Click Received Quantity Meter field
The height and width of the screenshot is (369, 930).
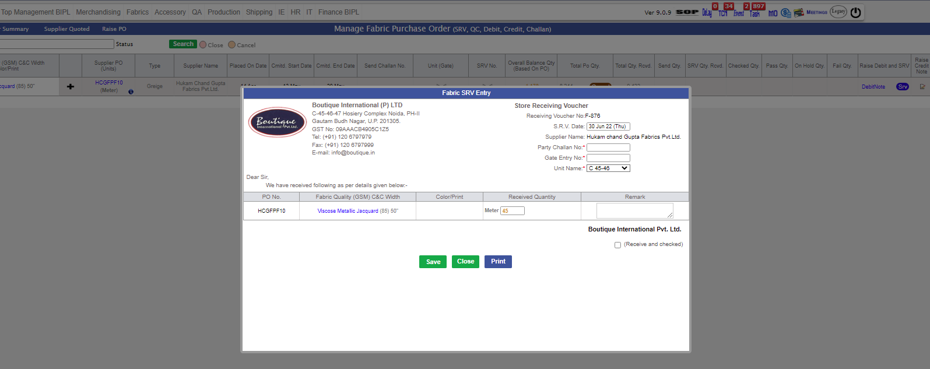[x=513, y=211]
